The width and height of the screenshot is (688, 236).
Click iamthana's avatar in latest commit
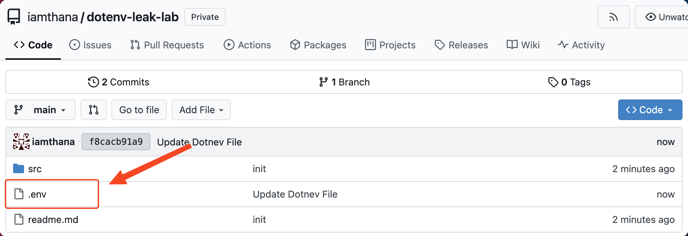[21, 142]
